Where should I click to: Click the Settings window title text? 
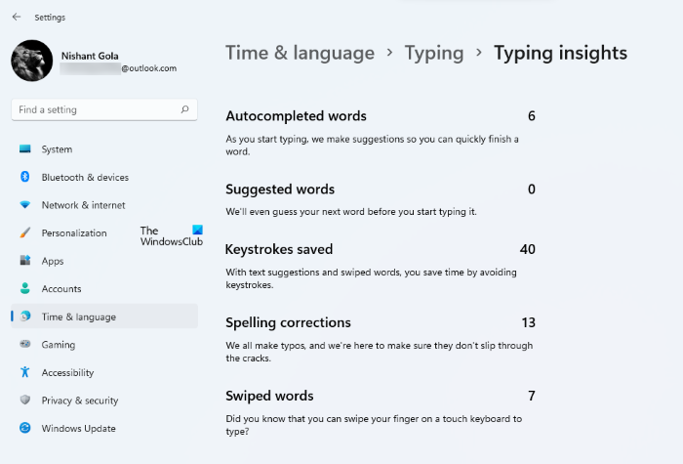point(50,18)
